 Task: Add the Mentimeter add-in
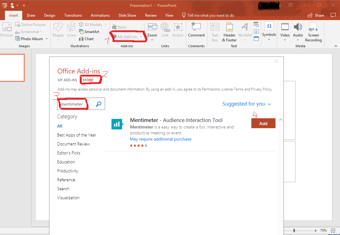(263, 123)
